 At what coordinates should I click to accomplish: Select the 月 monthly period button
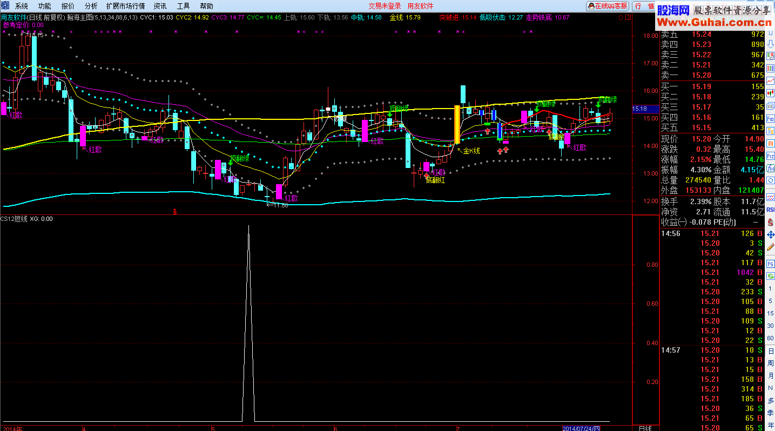(x=770, y=375)
